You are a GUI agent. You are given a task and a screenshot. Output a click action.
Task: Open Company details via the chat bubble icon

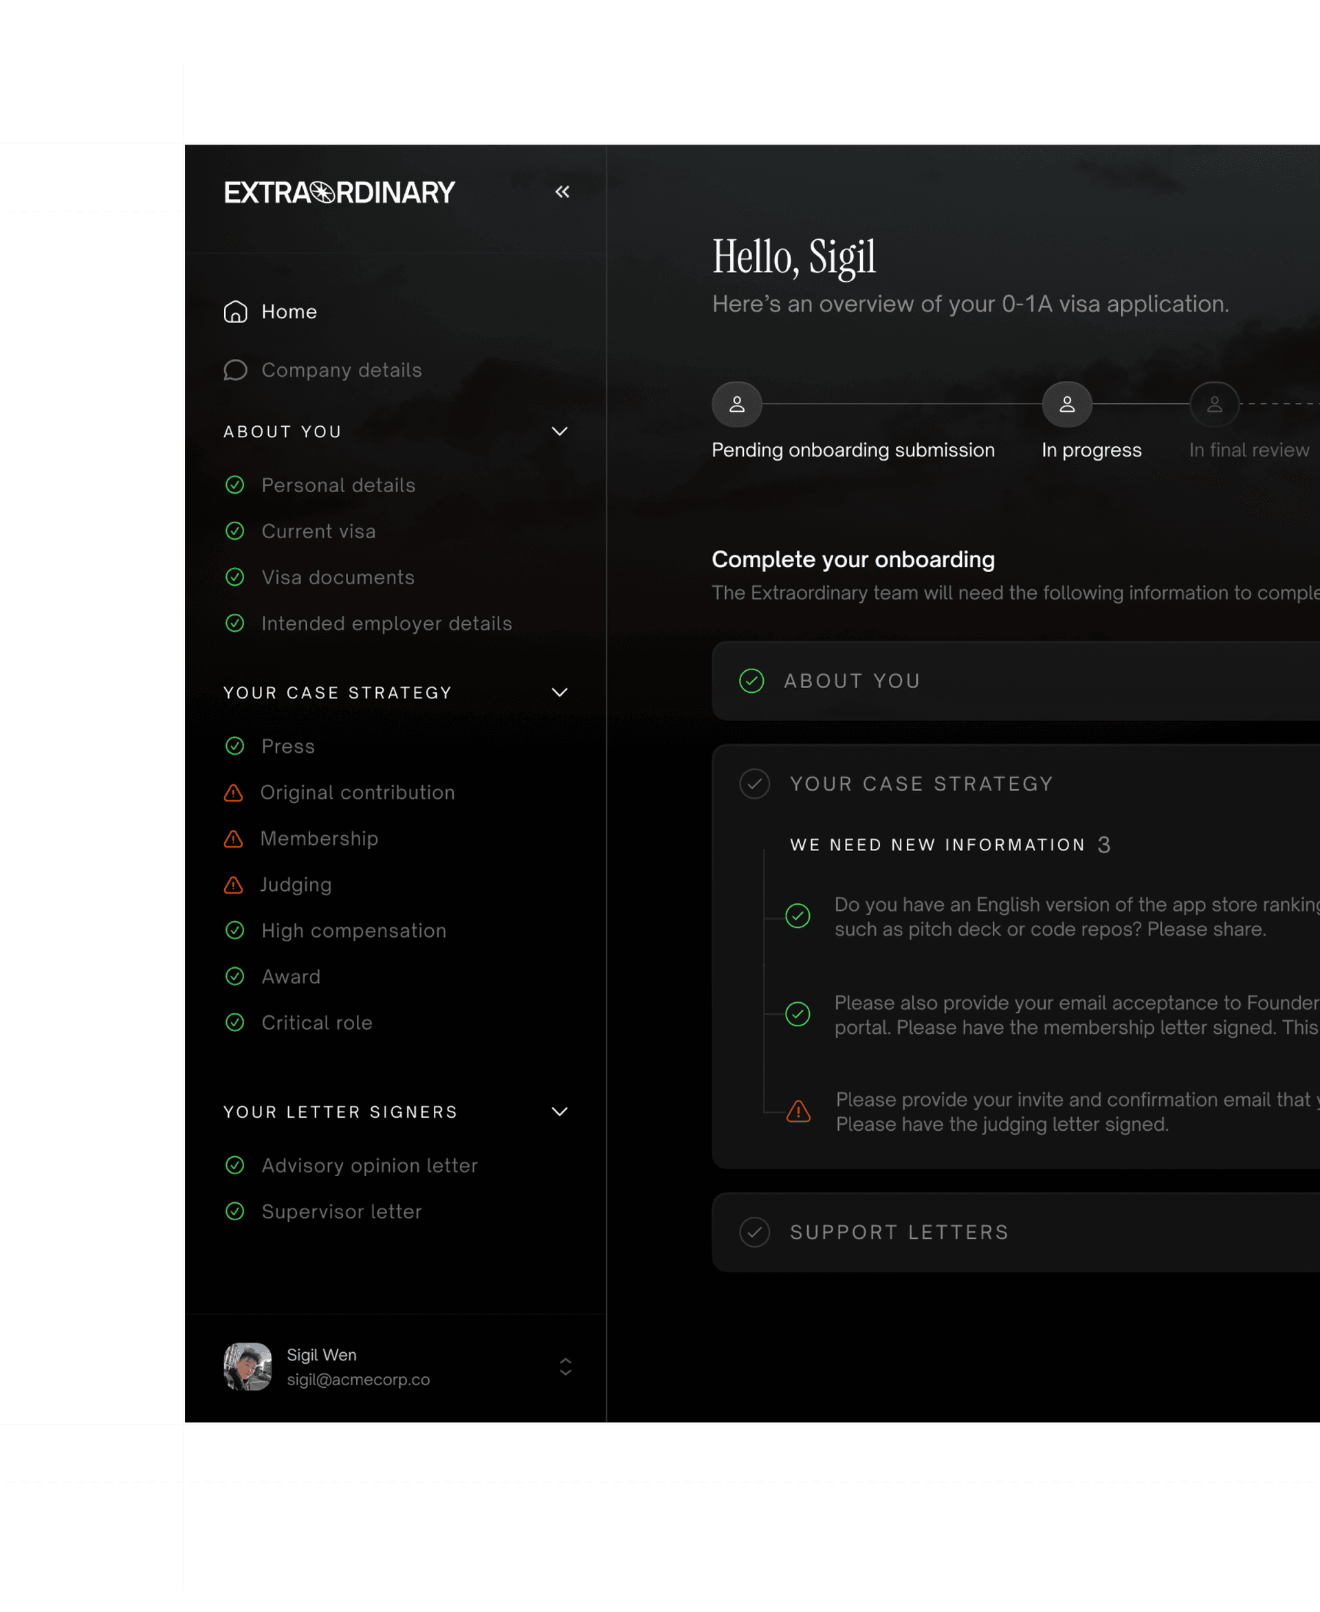pos(236,371)
